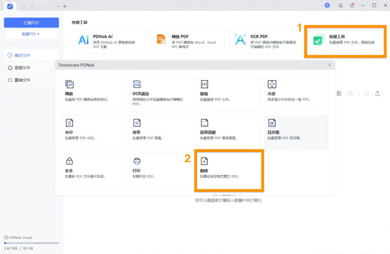Open the 背景 background batch tool
Image resolution: width=390 pixels, height=254 pixels.
[161, 133]
